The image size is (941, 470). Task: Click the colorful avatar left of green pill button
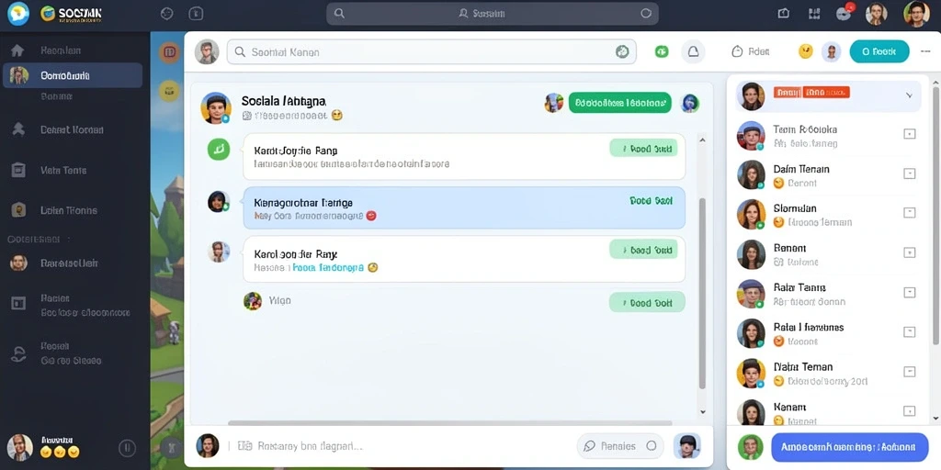554,103
